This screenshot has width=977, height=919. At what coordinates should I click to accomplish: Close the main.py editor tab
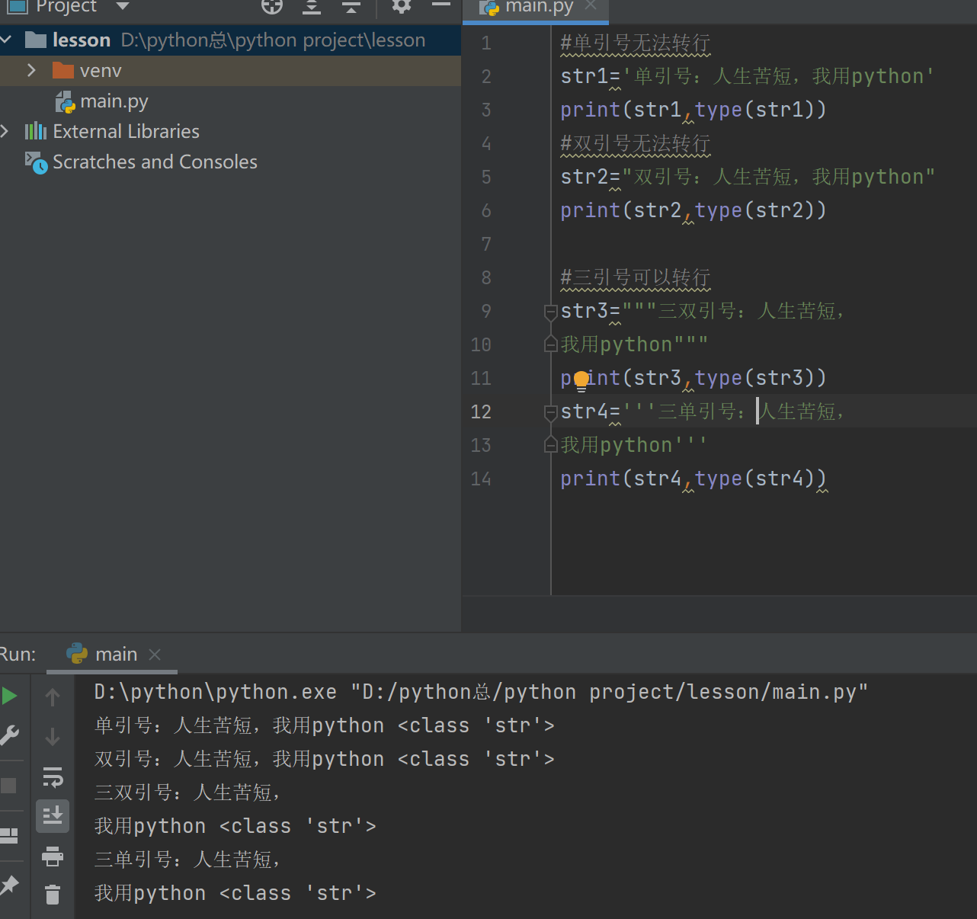(591, 5)
